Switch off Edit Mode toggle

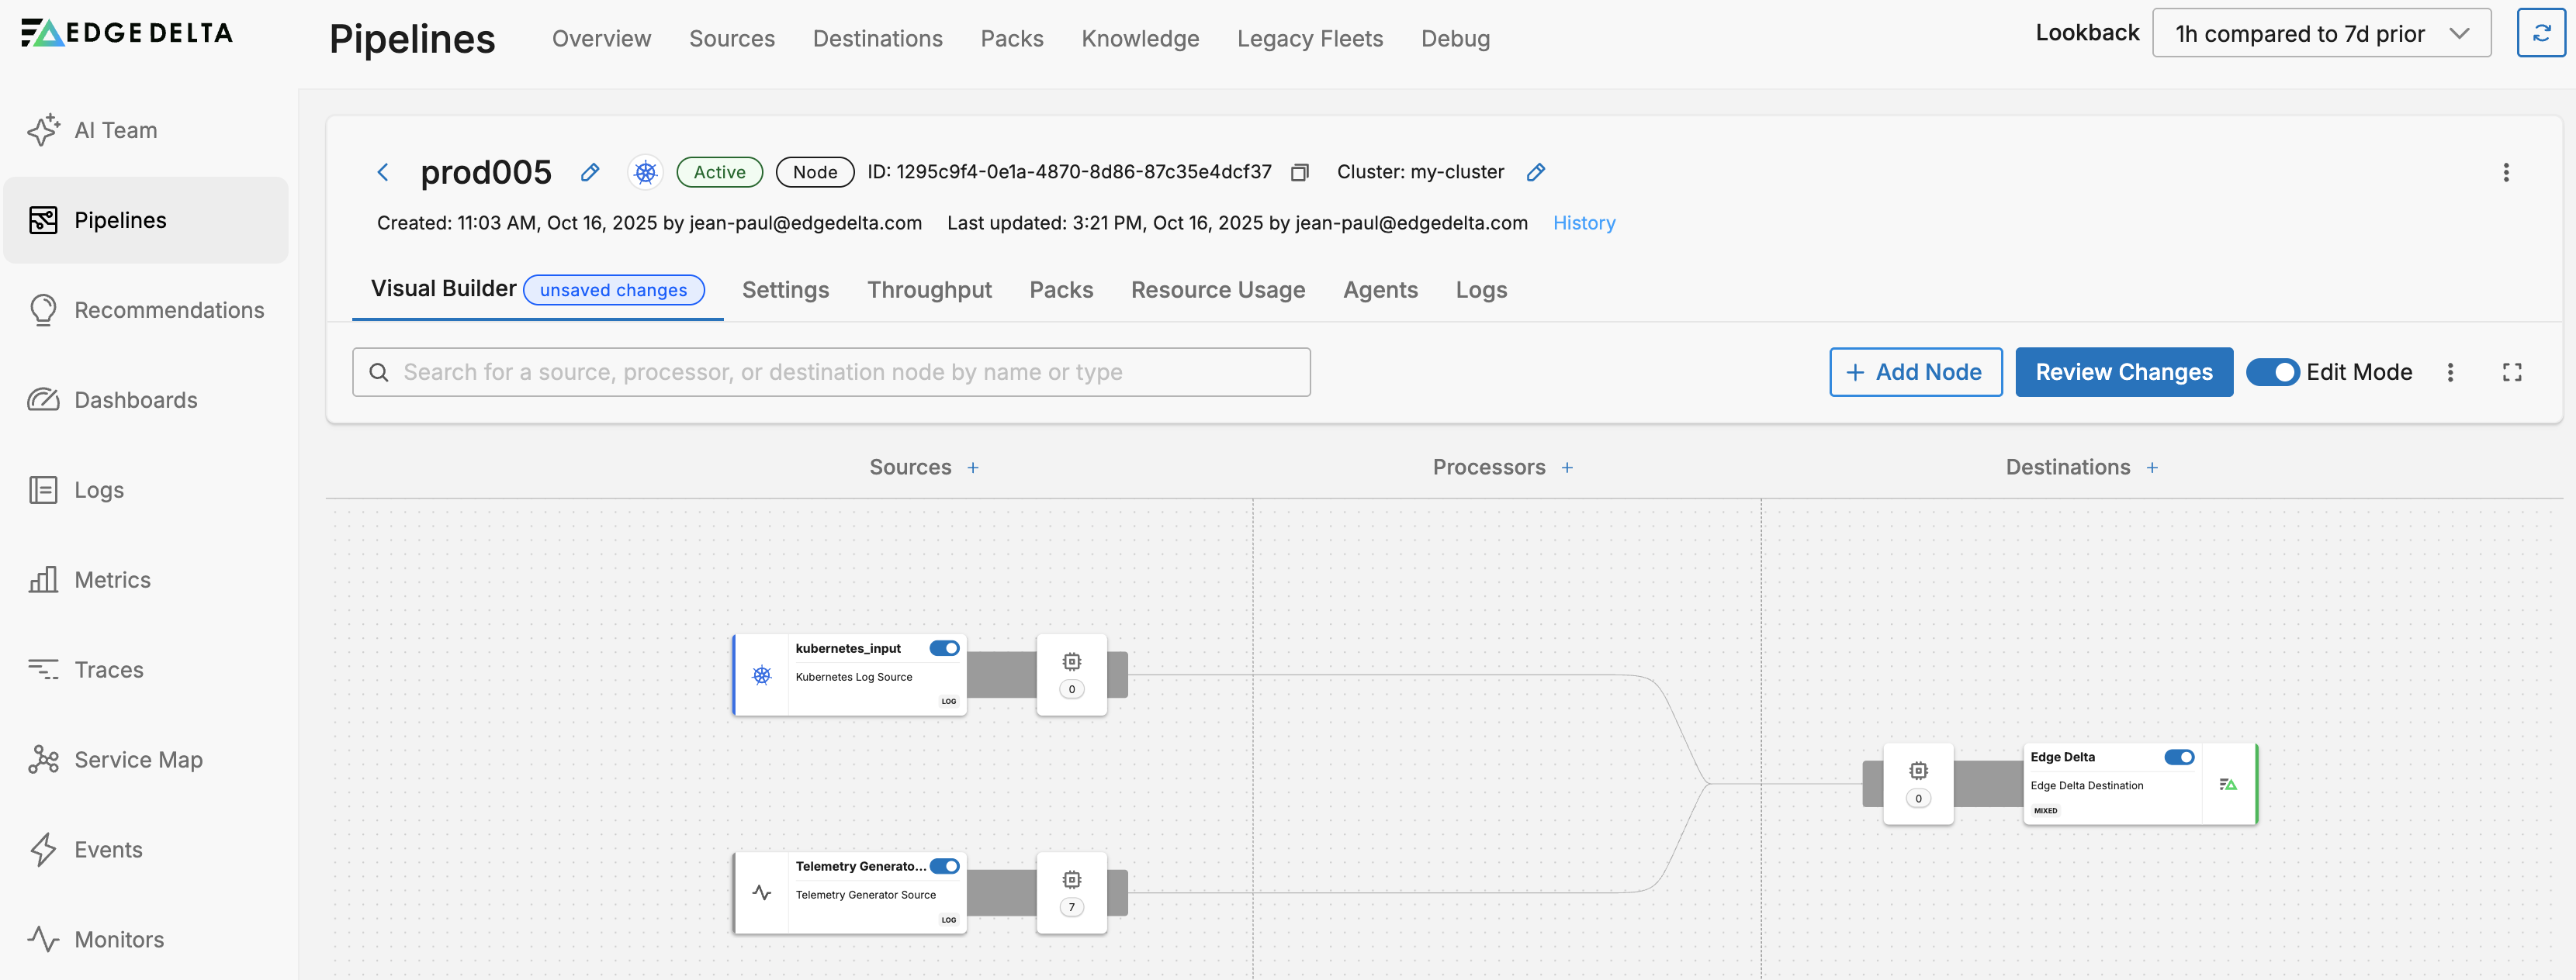click(x=2272, y=373)
